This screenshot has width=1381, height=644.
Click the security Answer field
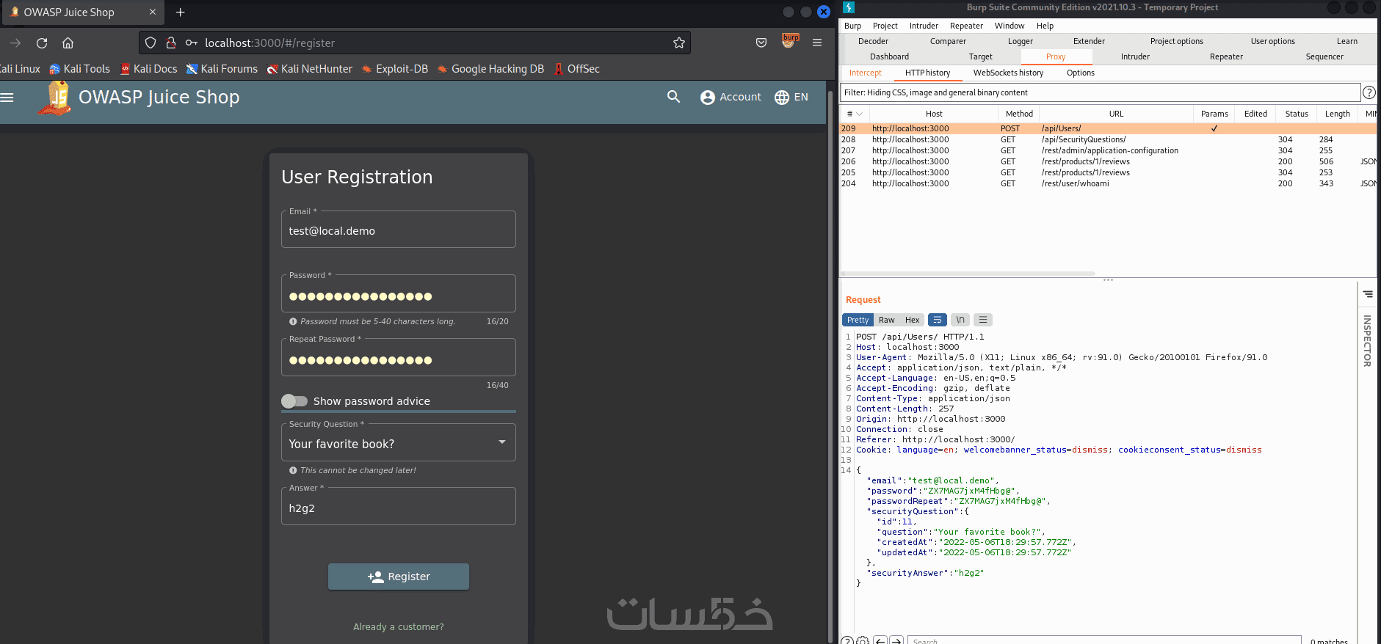pyautogui.click(x=399, y=507)
